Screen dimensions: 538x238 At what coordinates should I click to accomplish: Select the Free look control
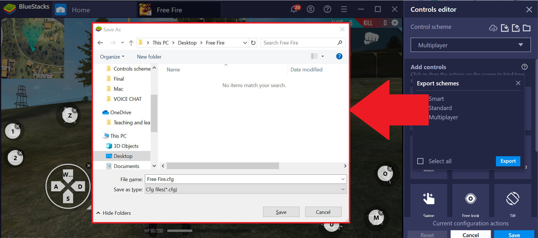click(x=471, y=200)
